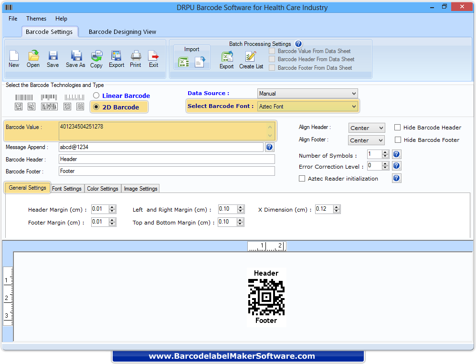
Task: Click help icon for Number of Symbols
Action: click(396, 154)
